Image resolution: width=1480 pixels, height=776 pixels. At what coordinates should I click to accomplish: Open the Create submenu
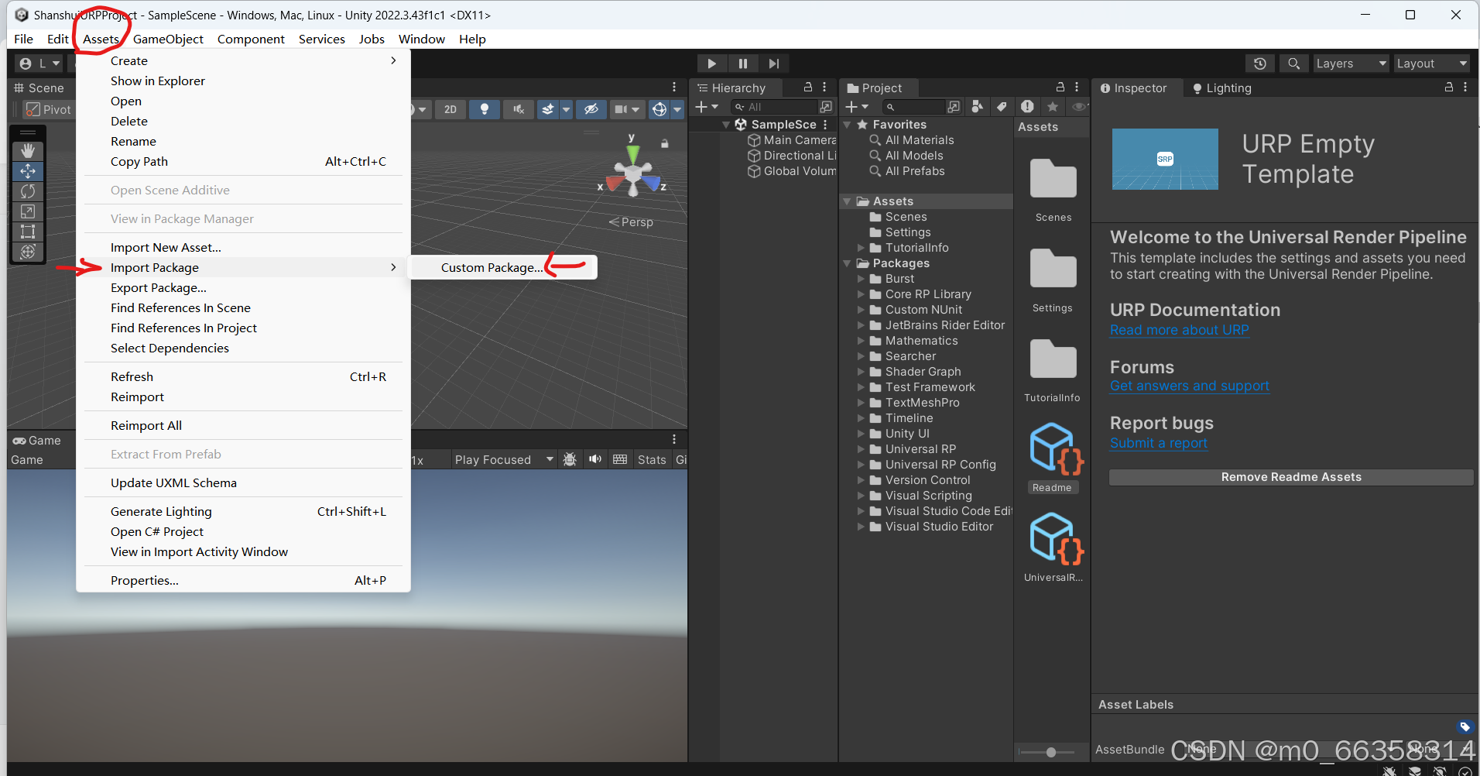pos(243,60)
